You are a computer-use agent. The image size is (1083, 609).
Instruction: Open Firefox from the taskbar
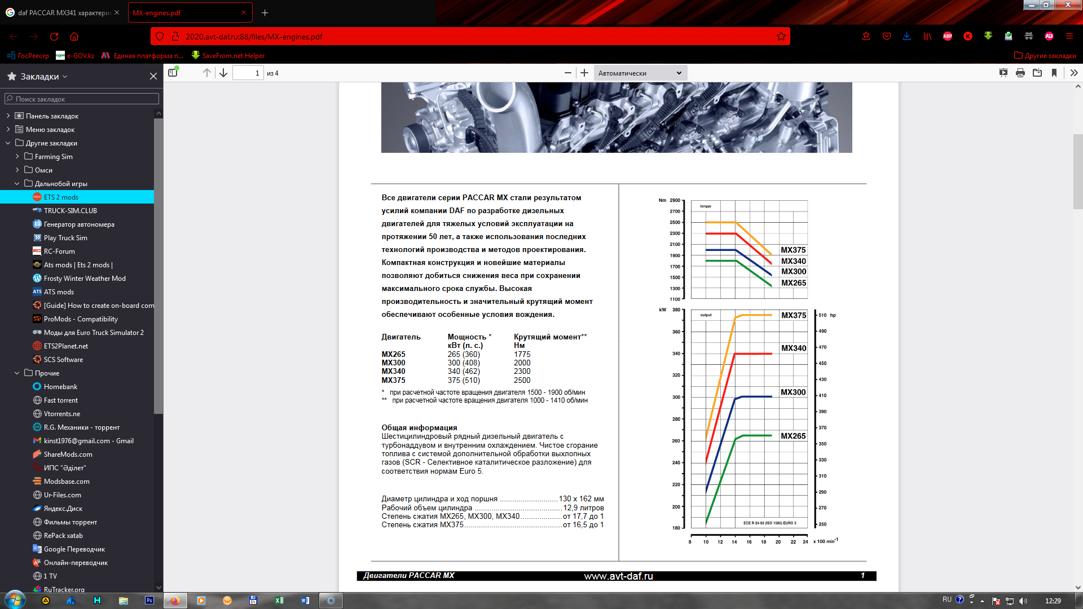(x=175, y=601)
